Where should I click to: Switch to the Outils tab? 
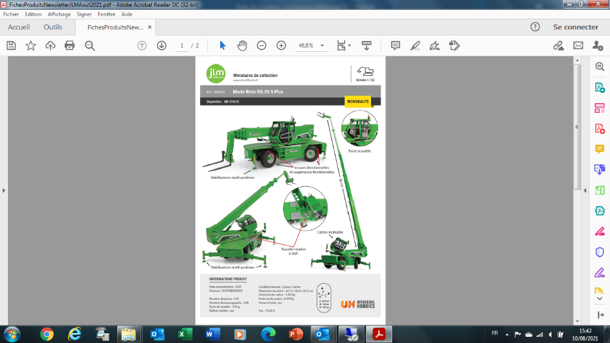[x=53, y=27]
